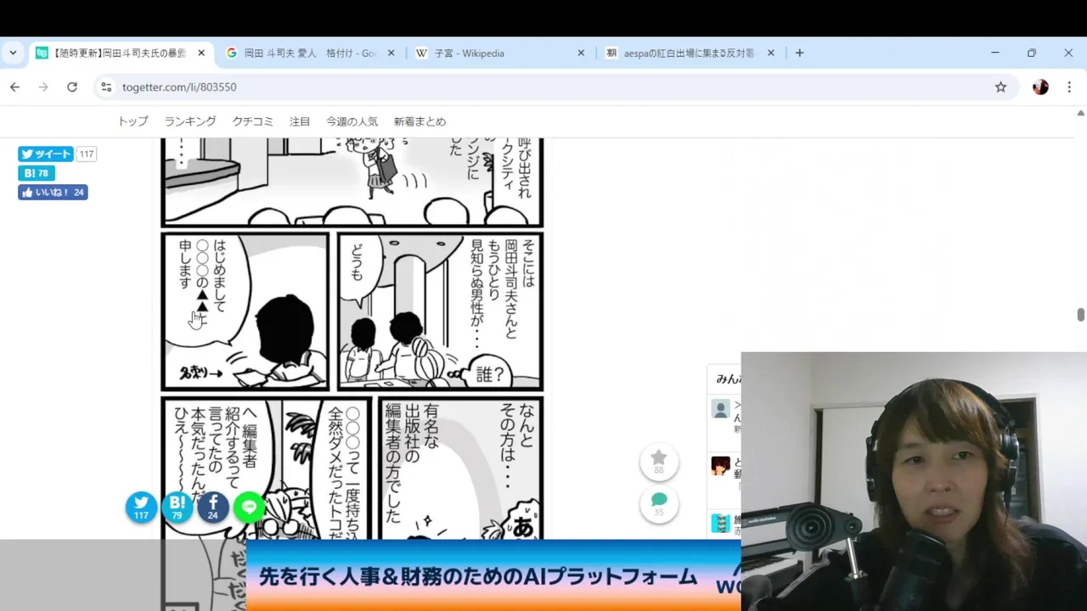Image resolution: width=1087 pixels, height=611 pixels.
Task: Open the Chrome profile avatar
Action: tap(1040, 87)
